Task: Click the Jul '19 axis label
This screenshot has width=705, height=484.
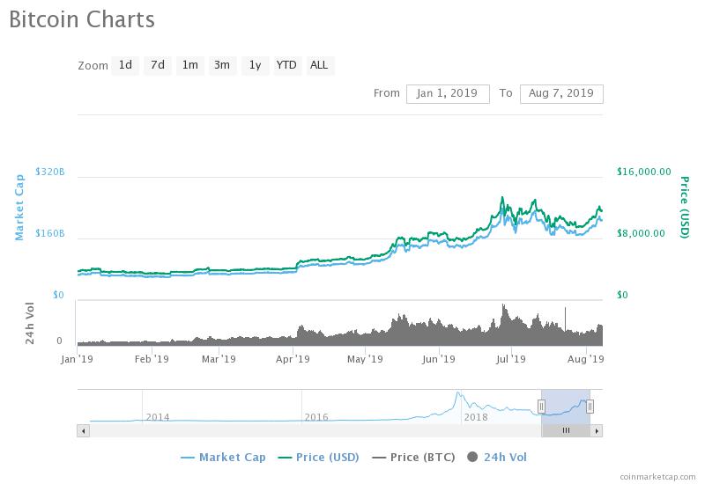Action: pos(510,359)
